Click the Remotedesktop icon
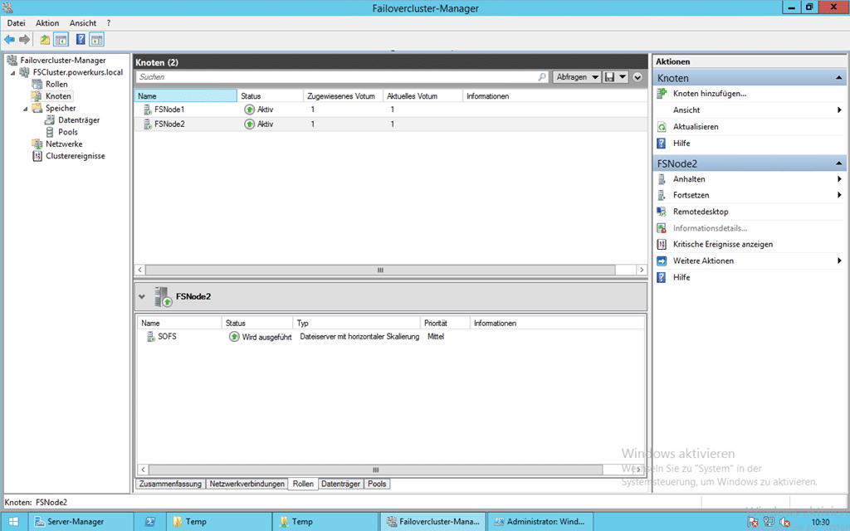The height and width of the screenshot is (531, 850). coord(662,212)
